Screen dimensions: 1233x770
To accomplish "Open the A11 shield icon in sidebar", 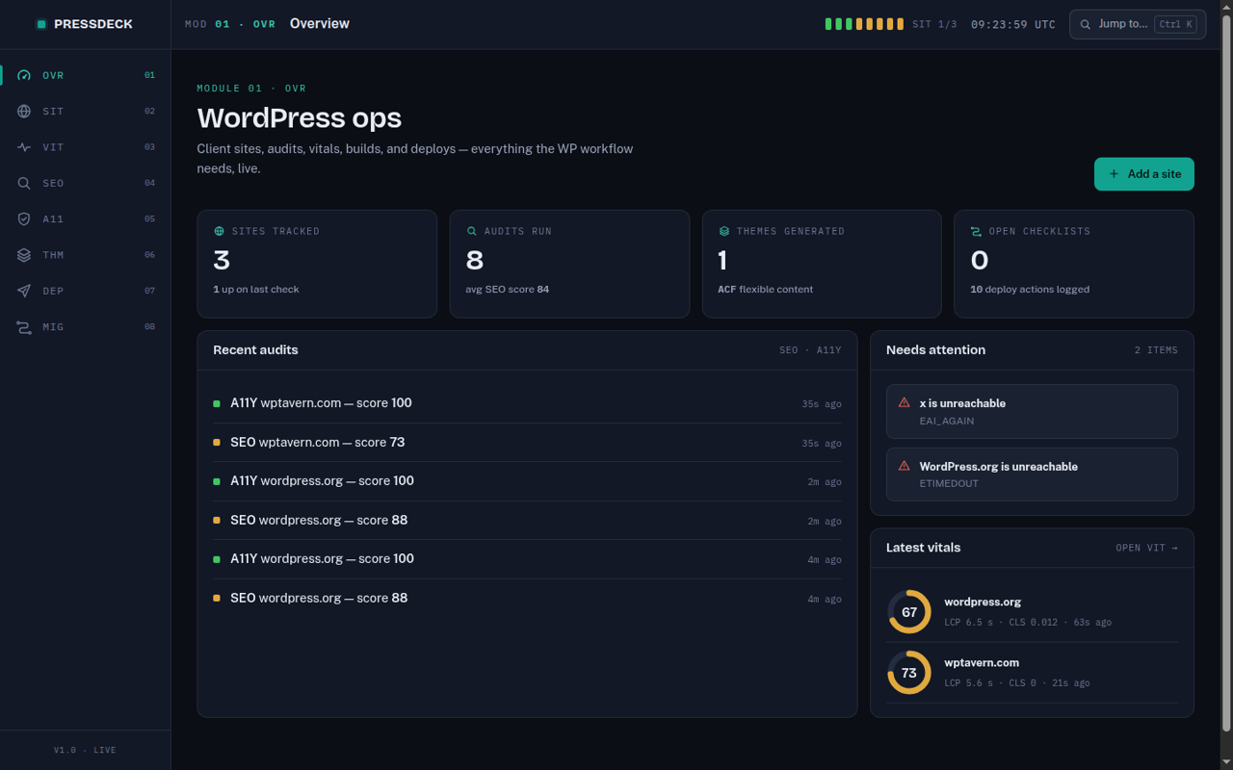I will click(x=24, y=218).
